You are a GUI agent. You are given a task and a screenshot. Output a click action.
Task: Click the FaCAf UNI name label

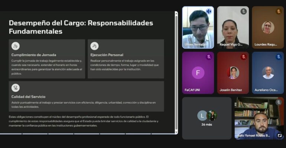click(192, 90)
